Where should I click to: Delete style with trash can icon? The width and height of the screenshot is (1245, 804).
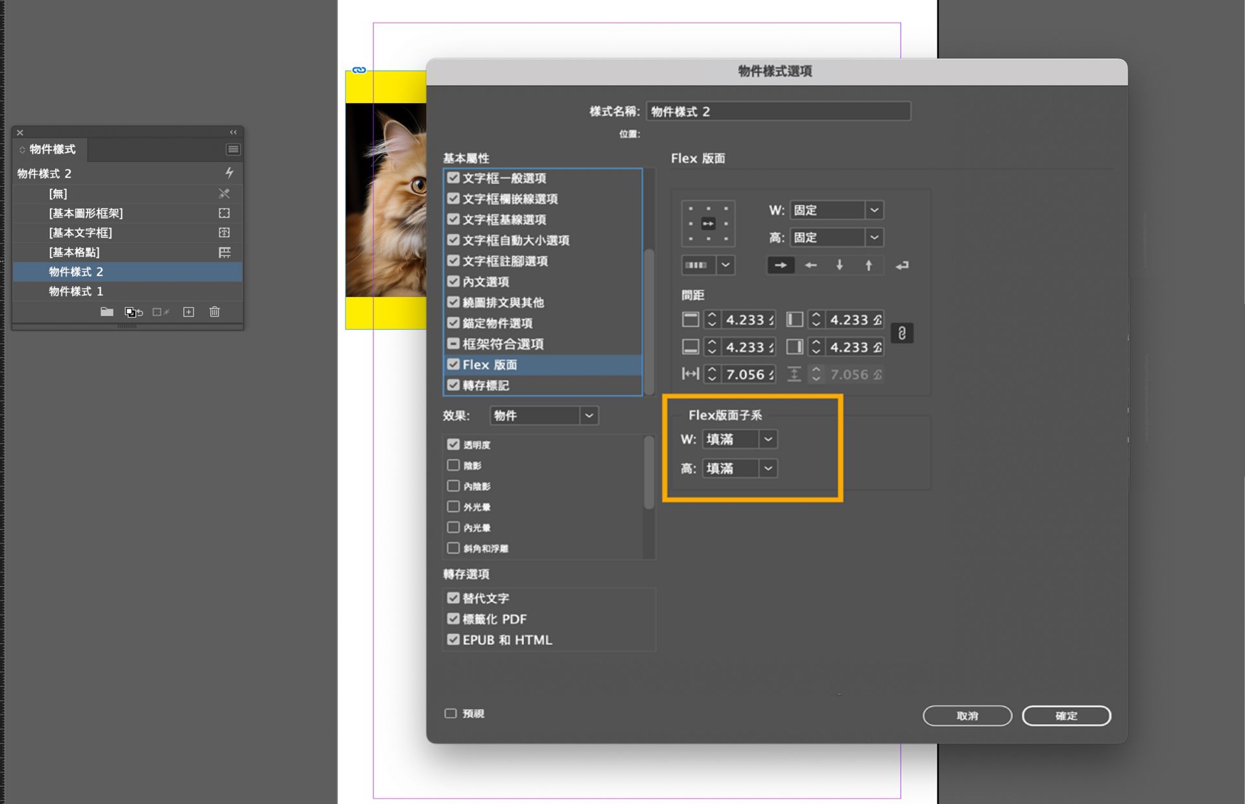tap(215, 312)
